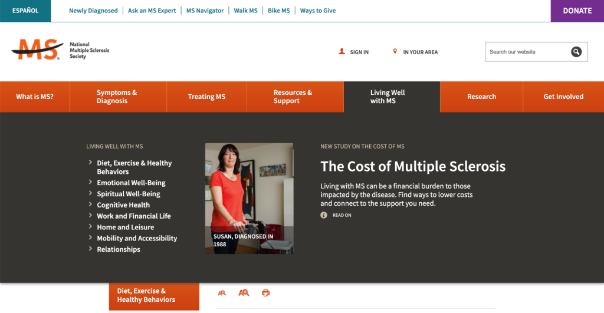Open the Home and Leisure link
604x313 pixels.
(125, 227)
